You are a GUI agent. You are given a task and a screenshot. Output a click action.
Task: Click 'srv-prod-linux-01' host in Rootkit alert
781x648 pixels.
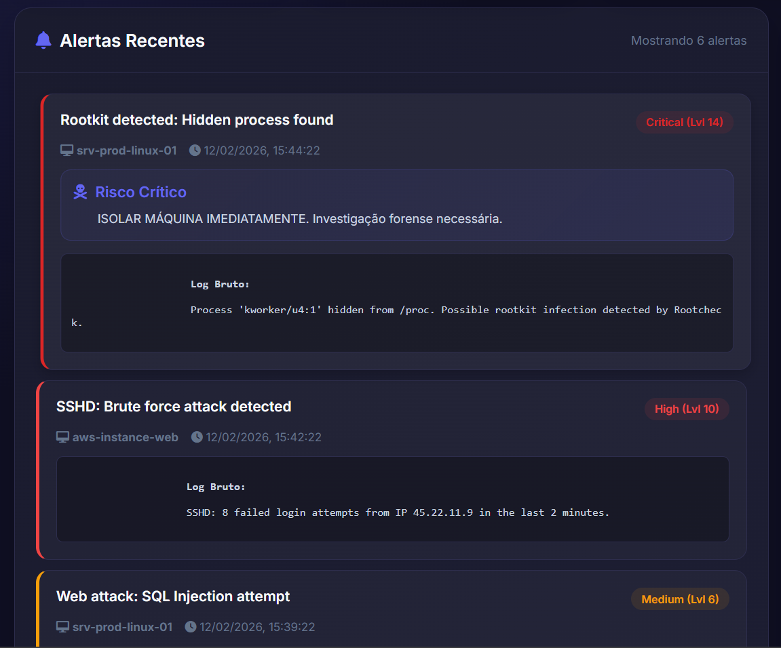pos(126,150)
